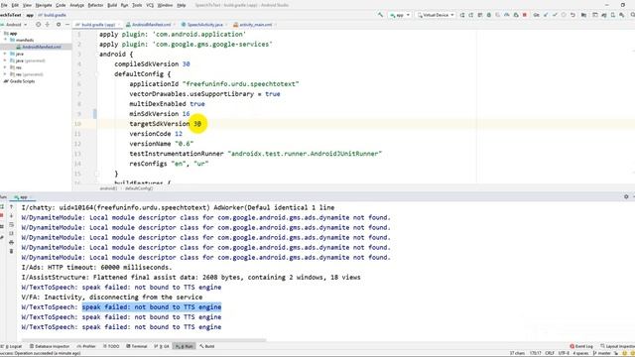635x357 pixels.
Task: Toggle soft-wrap icon in Run console
Action: (x=11, y=225)
